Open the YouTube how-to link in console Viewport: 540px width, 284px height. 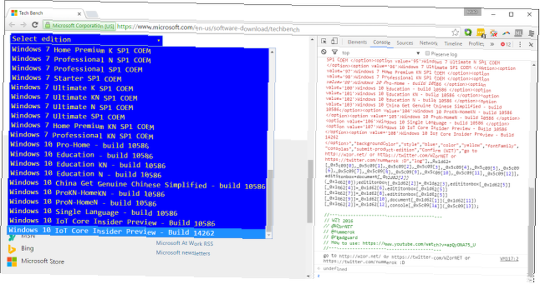tap(419, 244)
